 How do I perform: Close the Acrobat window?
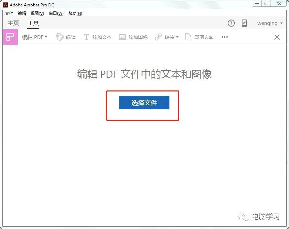pyautogui.click(x=279, y=4)
